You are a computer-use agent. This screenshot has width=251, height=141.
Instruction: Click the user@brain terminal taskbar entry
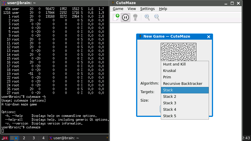64,138
